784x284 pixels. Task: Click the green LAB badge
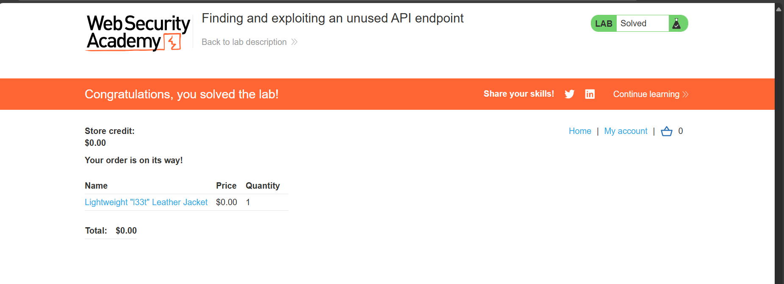pyautogui.click(x=604, y=24)
